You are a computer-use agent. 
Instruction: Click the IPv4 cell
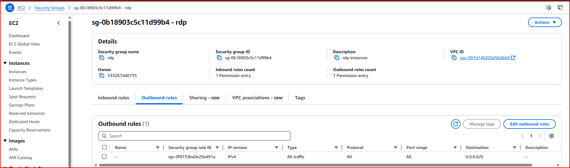tap(232, 157)
